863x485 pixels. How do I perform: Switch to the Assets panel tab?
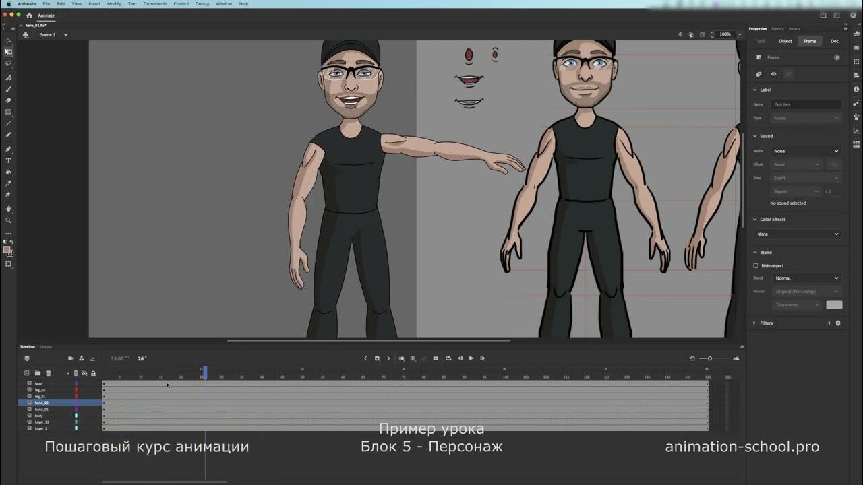pyautogui.click(x=795, y=29)
